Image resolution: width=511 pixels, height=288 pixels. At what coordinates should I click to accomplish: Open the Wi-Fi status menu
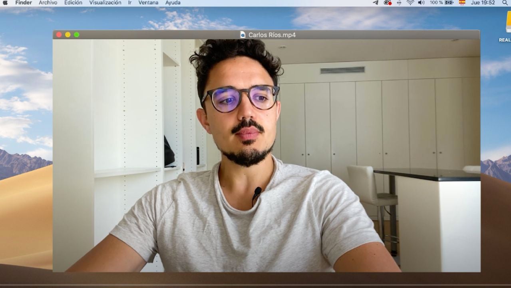(x=410, y=3)
